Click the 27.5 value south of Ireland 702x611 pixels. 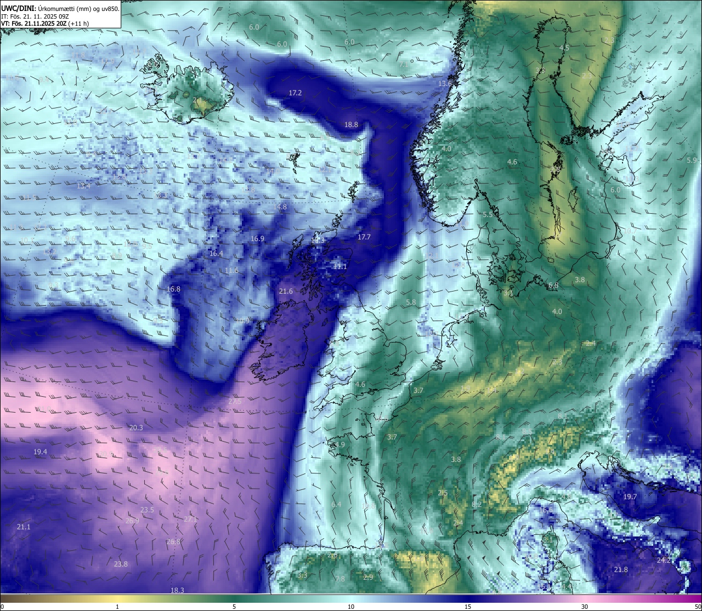235,402
